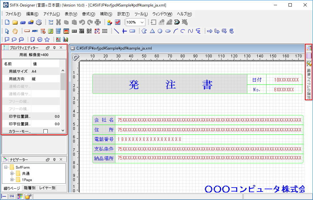Click the 用紙サイズ value A4
The height and width of the screenshot is (200, 313).
[45, 71]
